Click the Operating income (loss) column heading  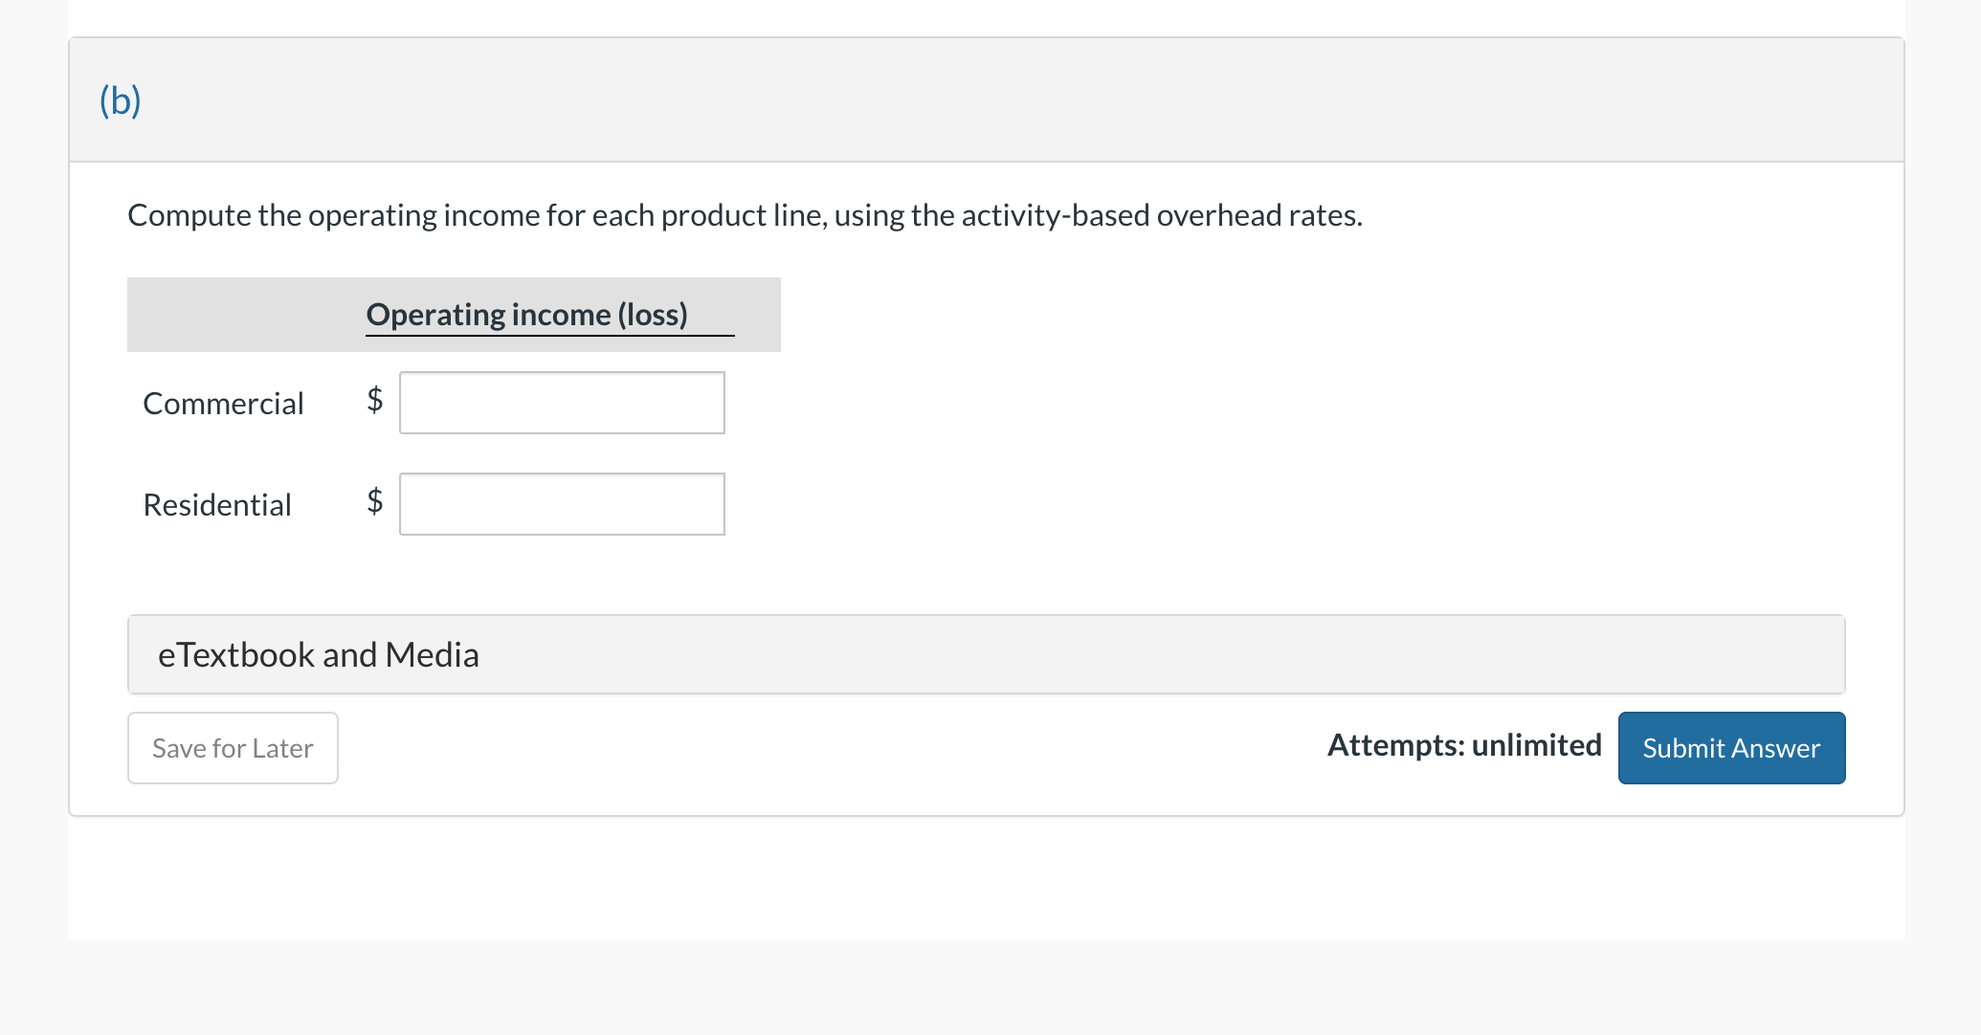pyautogui.click(x=526, y=315)
